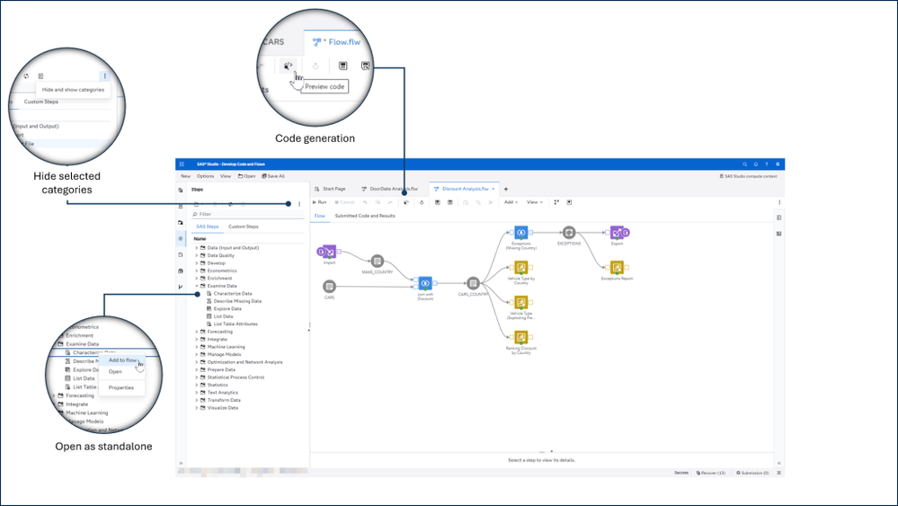The height and width of the screenshot is (506, 898).
Task: Expand Data (Input and Output) category
Action: point(197,248)
